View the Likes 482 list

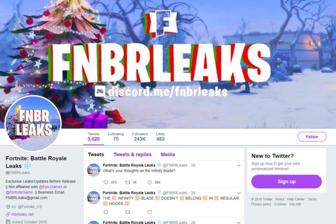[160, 137]
